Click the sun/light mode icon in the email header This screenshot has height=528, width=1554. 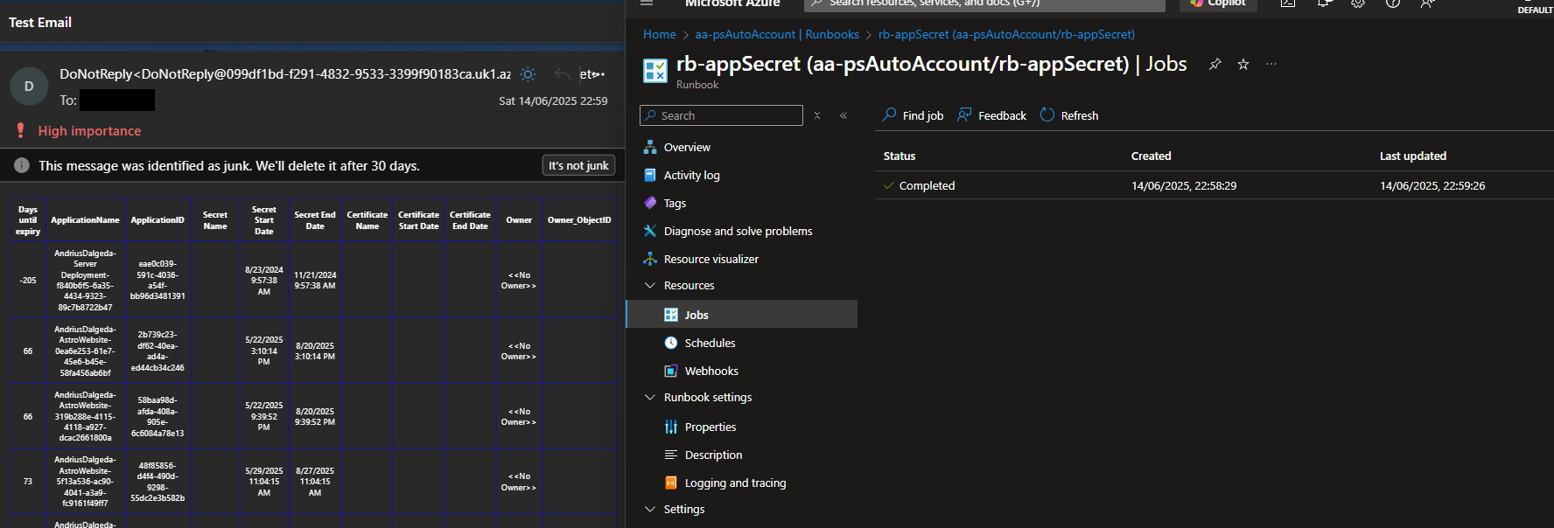[528, 74]
